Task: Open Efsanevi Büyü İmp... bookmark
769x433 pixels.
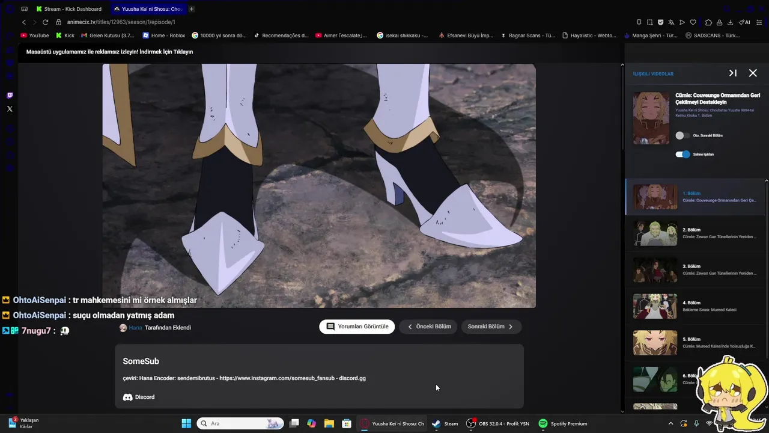Action: [466, 35]
